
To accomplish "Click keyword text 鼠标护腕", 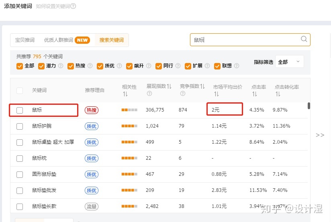I will point(42,126).
